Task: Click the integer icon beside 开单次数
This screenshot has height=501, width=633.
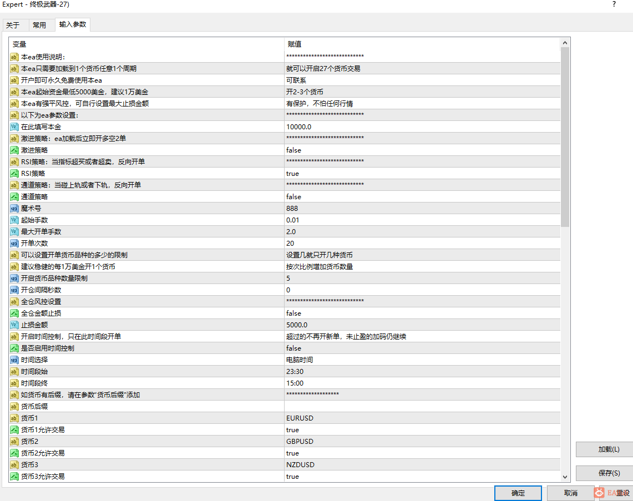Action: (14, 244)
